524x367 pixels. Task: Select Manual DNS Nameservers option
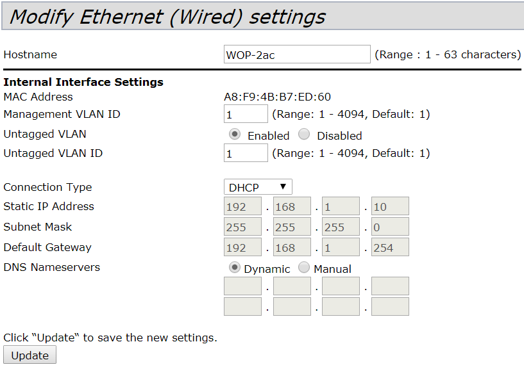point(304,268)
